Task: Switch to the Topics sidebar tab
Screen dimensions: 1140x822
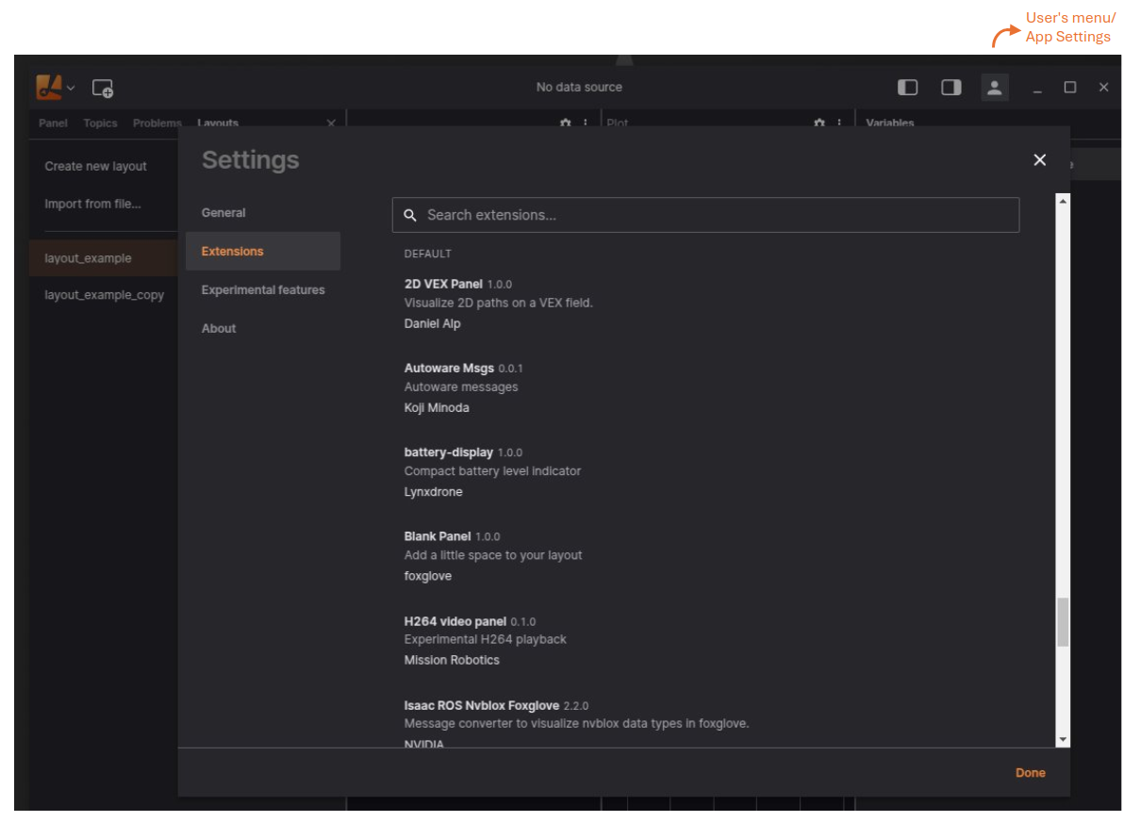Action: point(100,123)
